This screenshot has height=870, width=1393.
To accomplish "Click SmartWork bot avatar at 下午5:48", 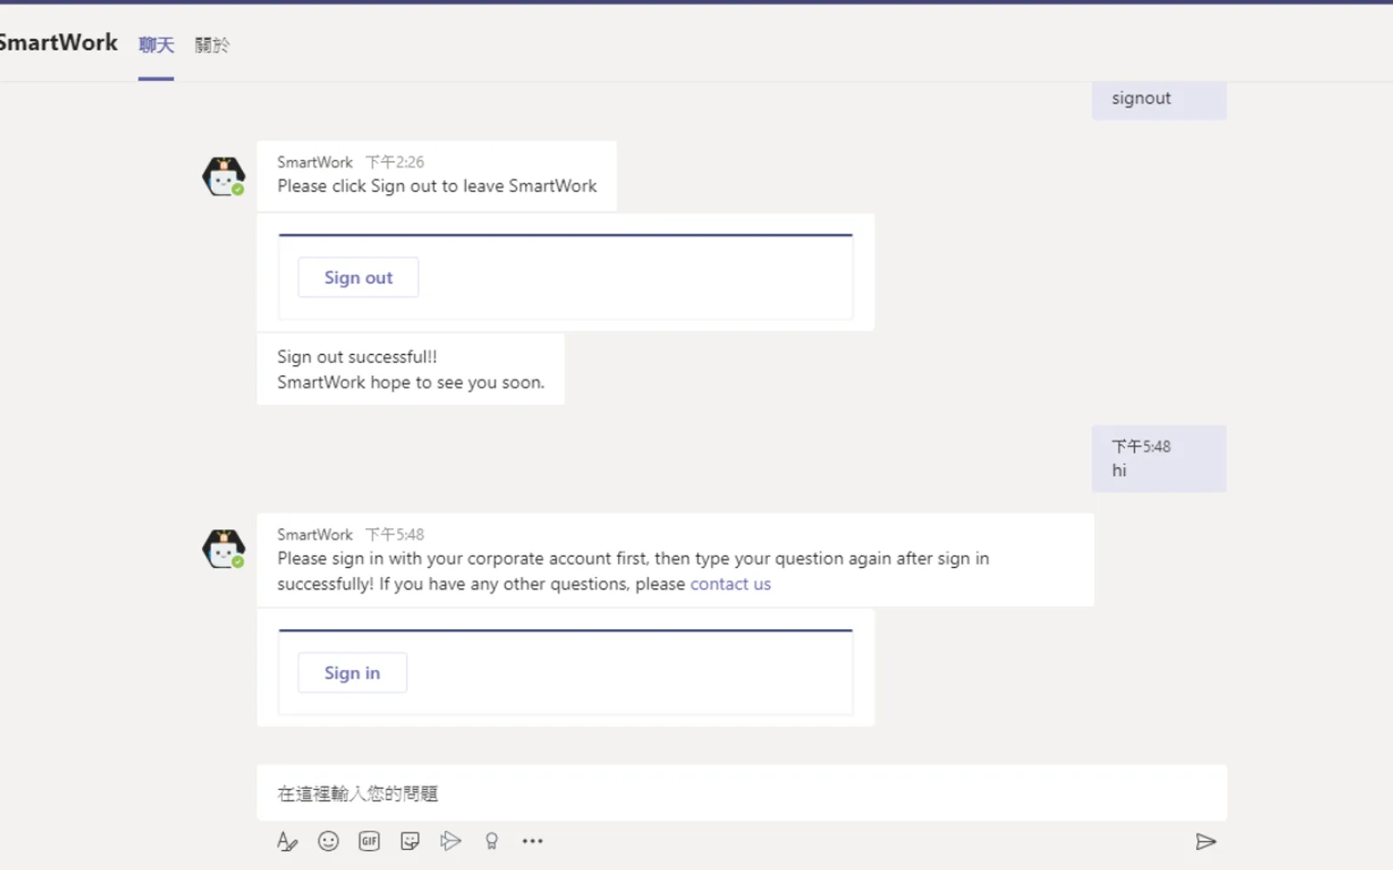I will coord(224,549).
